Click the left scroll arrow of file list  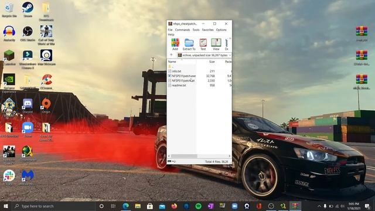[x=169, y=156]
